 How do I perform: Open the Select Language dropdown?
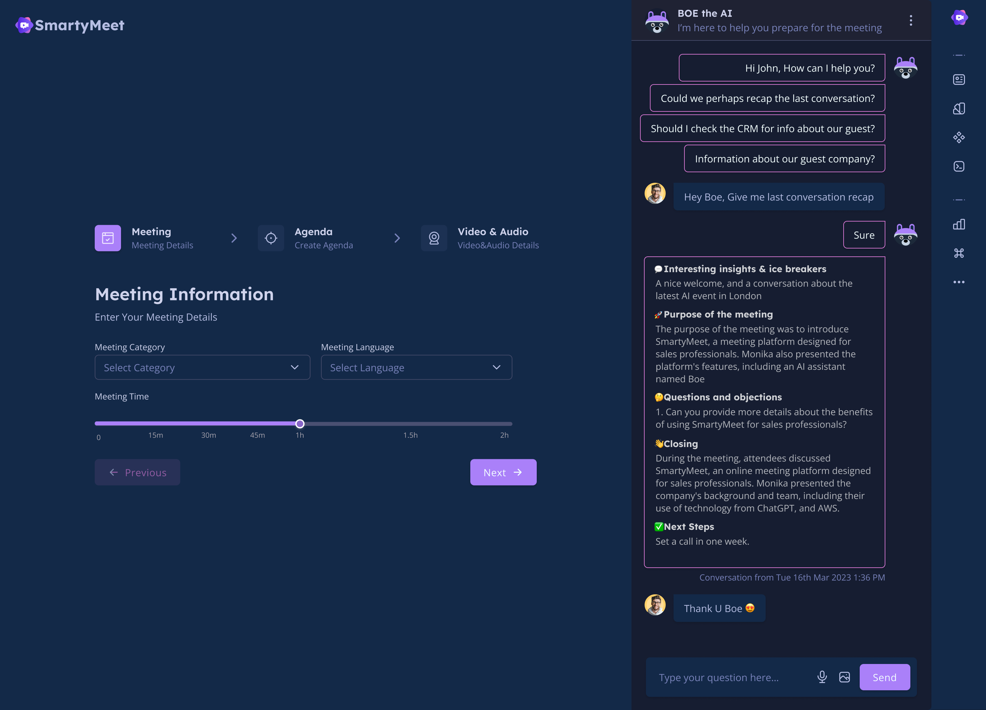click(x=416, y=367)
